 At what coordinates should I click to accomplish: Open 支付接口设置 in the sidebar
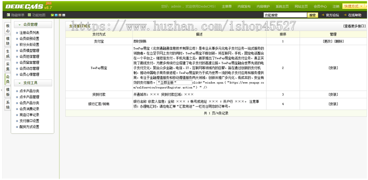(x=29, y=121)
